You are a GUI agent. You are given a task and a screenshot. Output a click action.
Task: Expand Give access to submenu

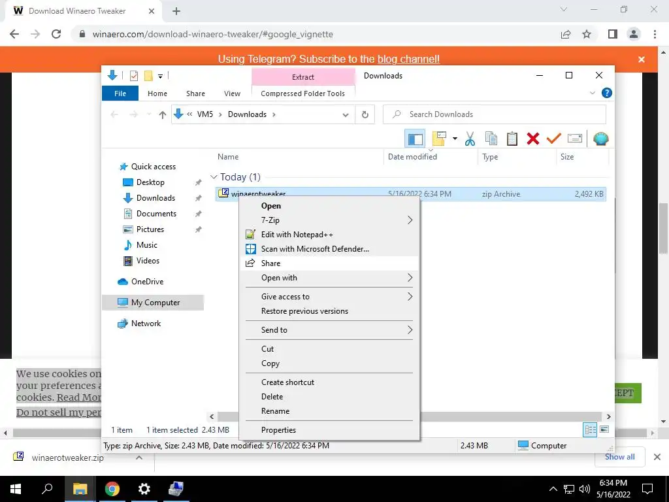click(329, 297)
